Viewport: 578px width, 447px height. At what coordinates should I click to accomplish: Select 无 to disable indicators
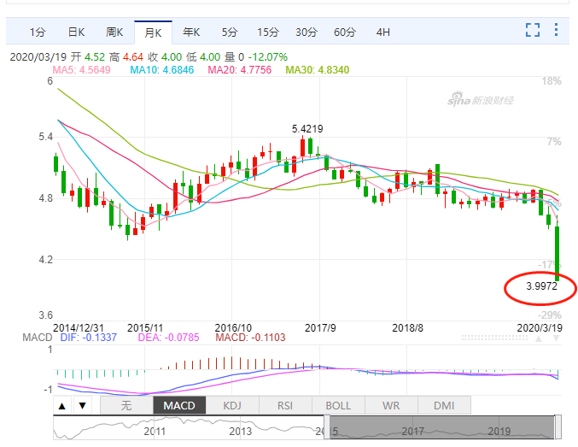126,405
